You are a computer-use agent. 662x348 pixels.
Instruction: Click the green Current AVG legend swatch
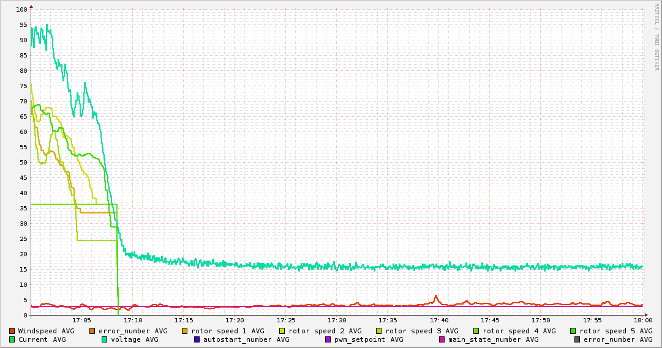click(12, 339)
